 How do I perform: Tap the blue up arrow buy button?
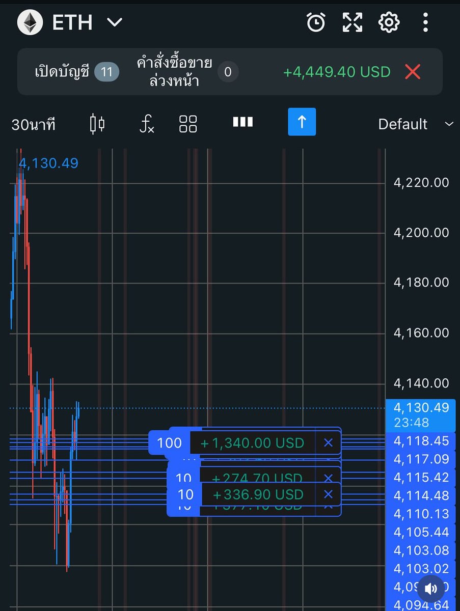pyautogui.click(x=302, y=122)
